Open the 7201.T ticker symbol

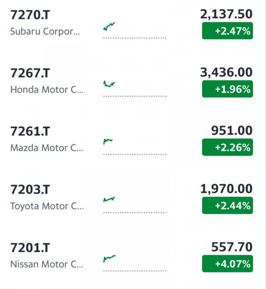point(30,248)
